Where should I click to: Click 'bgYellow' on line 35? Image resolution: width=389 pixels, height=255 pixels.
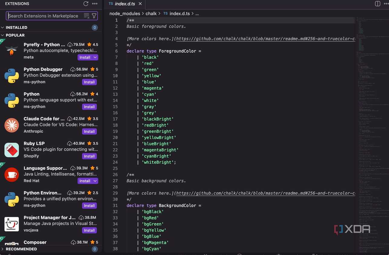tap(154, 230)
